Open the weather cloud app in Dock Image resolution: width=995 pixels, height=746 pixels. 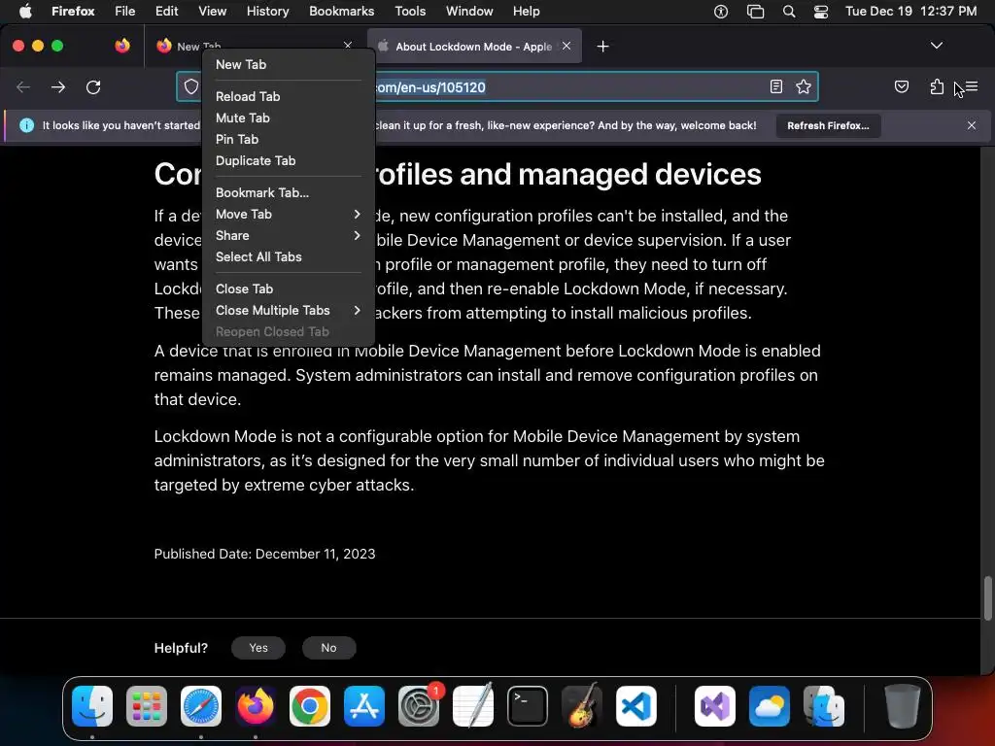coord(770,706)
